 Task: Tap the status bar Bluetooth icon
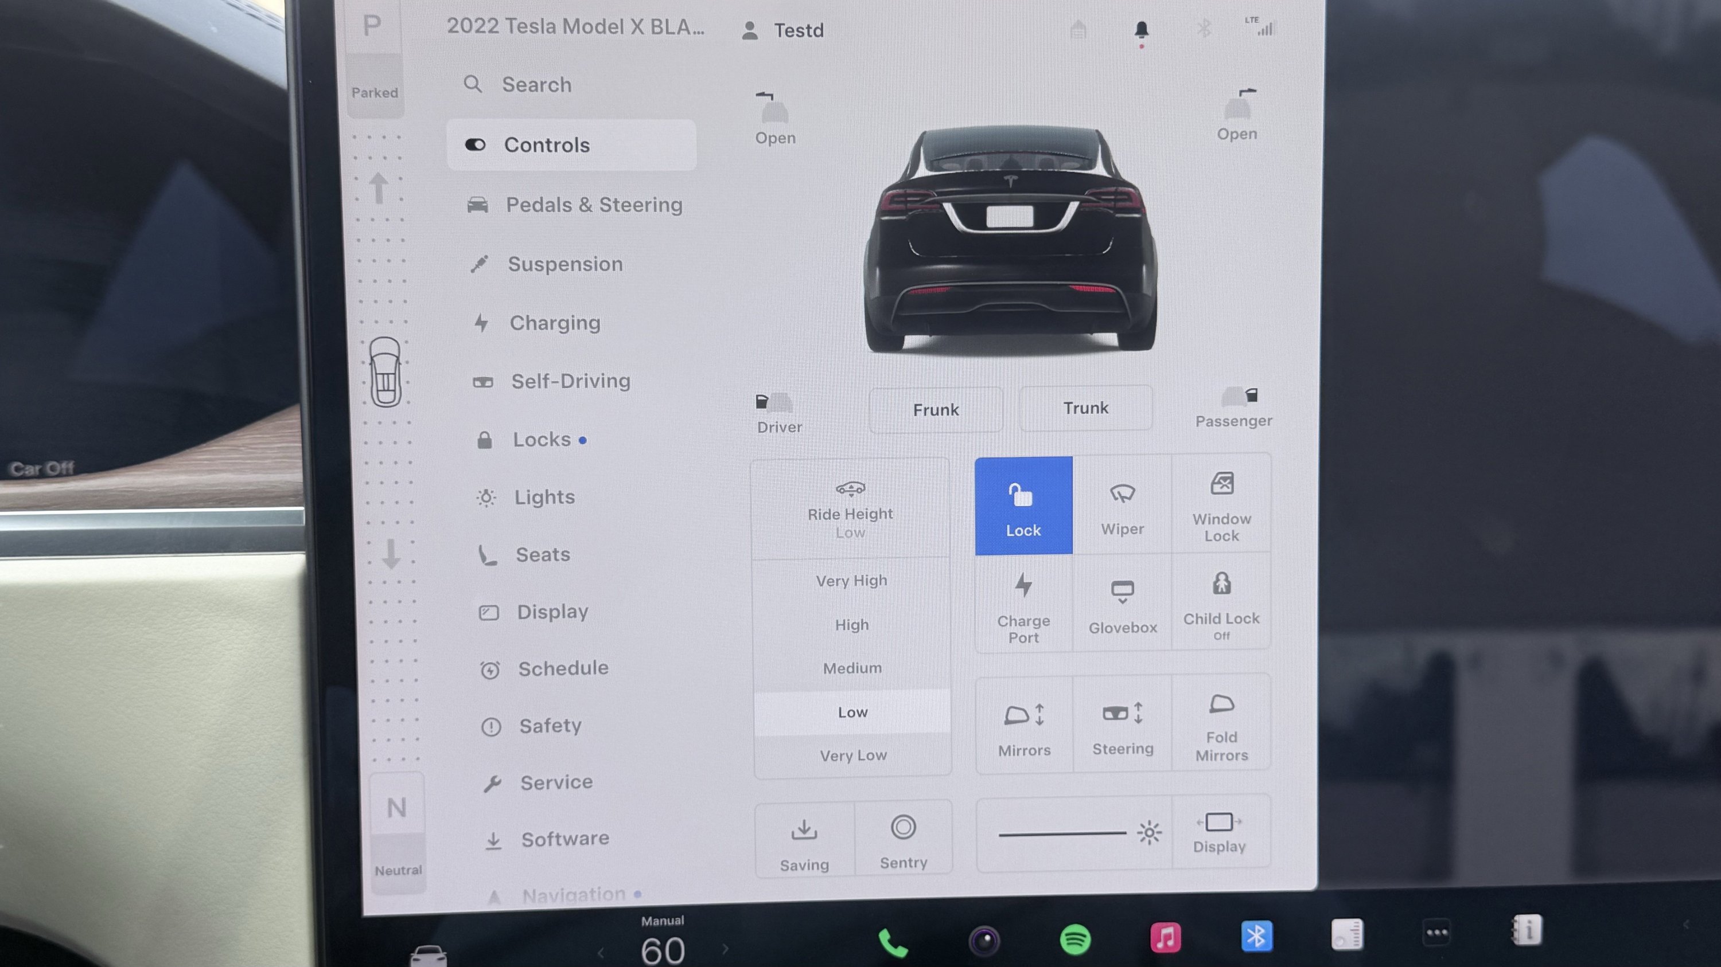click(1204, 28)
